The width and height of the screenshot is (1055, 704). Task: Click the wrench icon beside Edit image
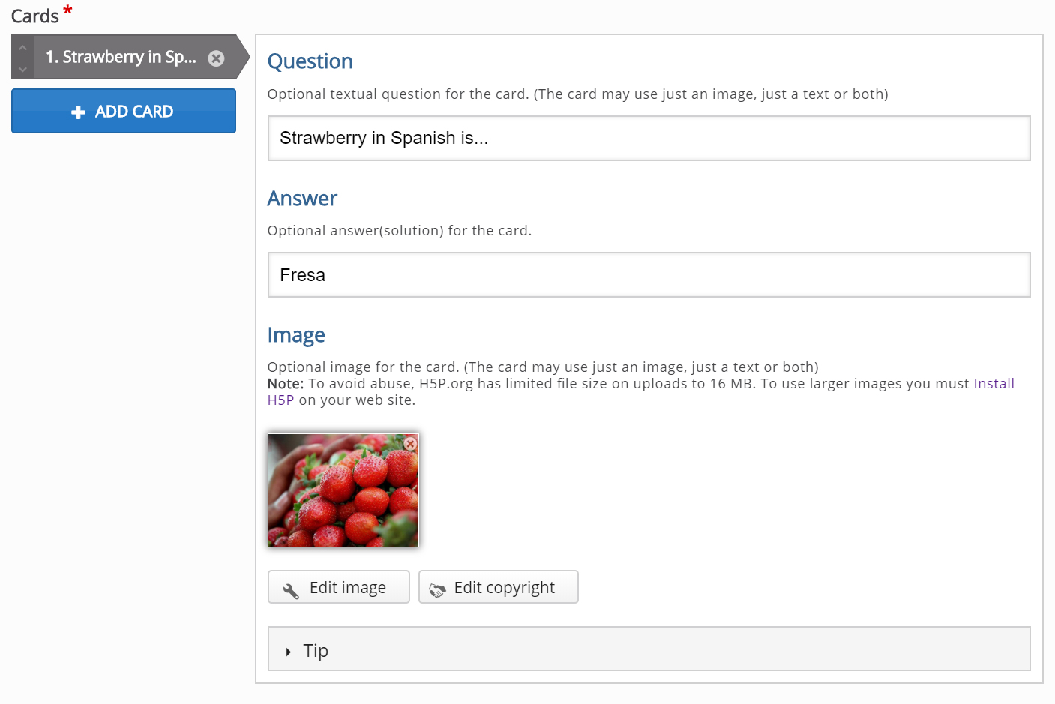291,590
